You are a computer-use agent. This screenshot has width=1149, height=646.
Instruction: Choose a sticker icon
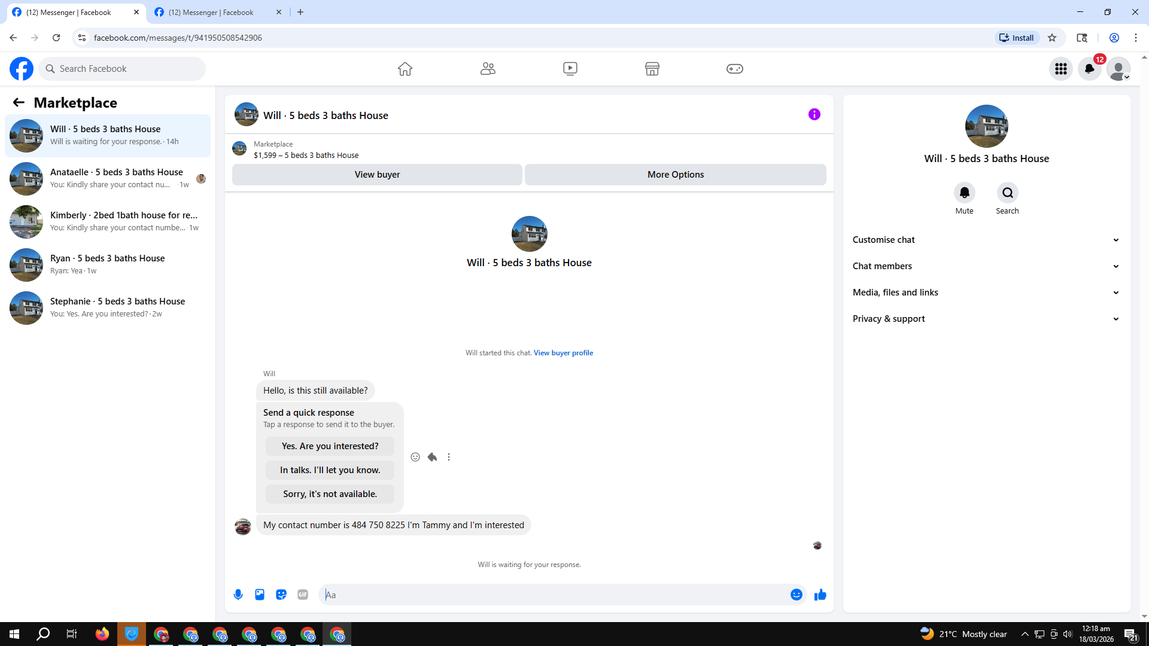pyautogui.click(x=281, y=595)
